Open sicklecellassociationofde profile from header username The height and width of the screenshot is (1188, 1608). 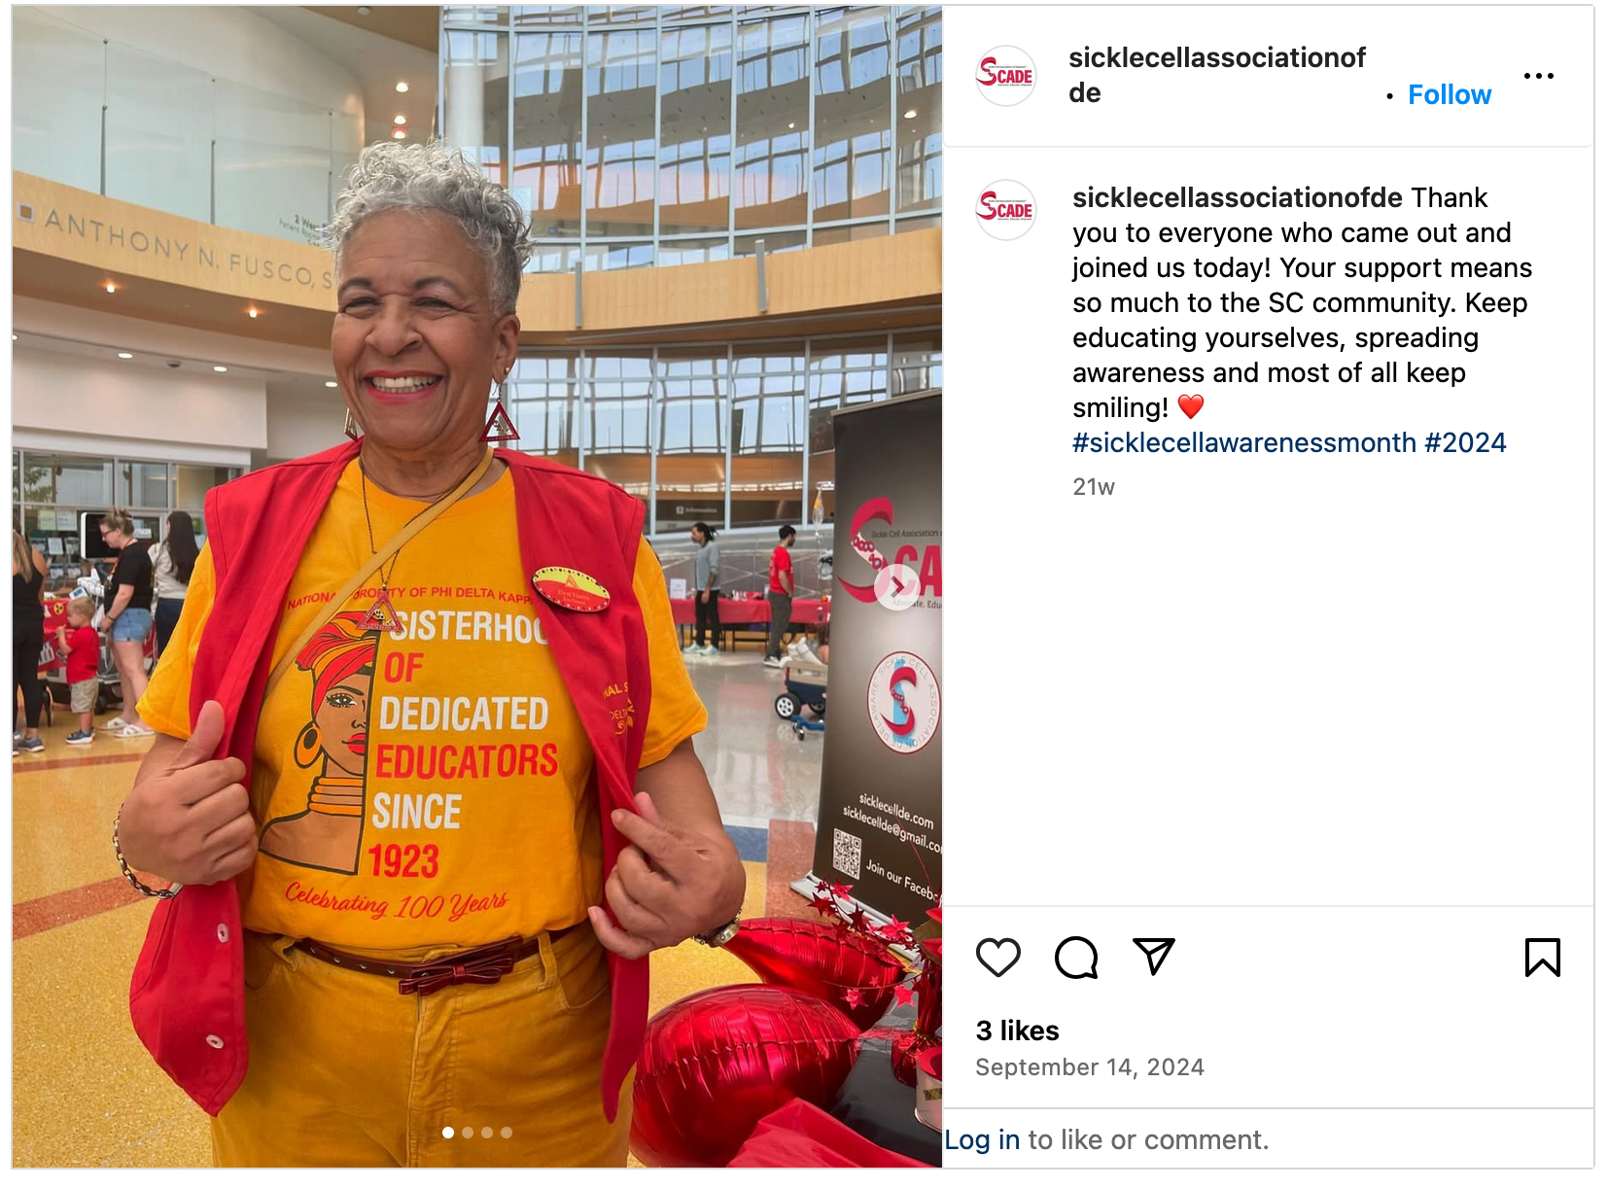coord(1217,75)
